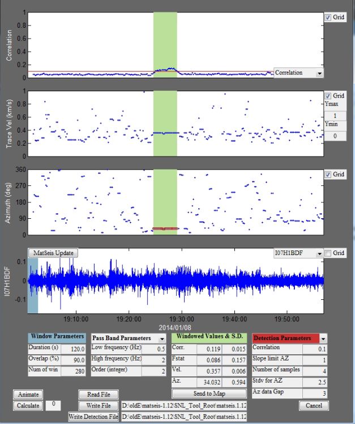Click the Ymax value field

coord(335,116)
